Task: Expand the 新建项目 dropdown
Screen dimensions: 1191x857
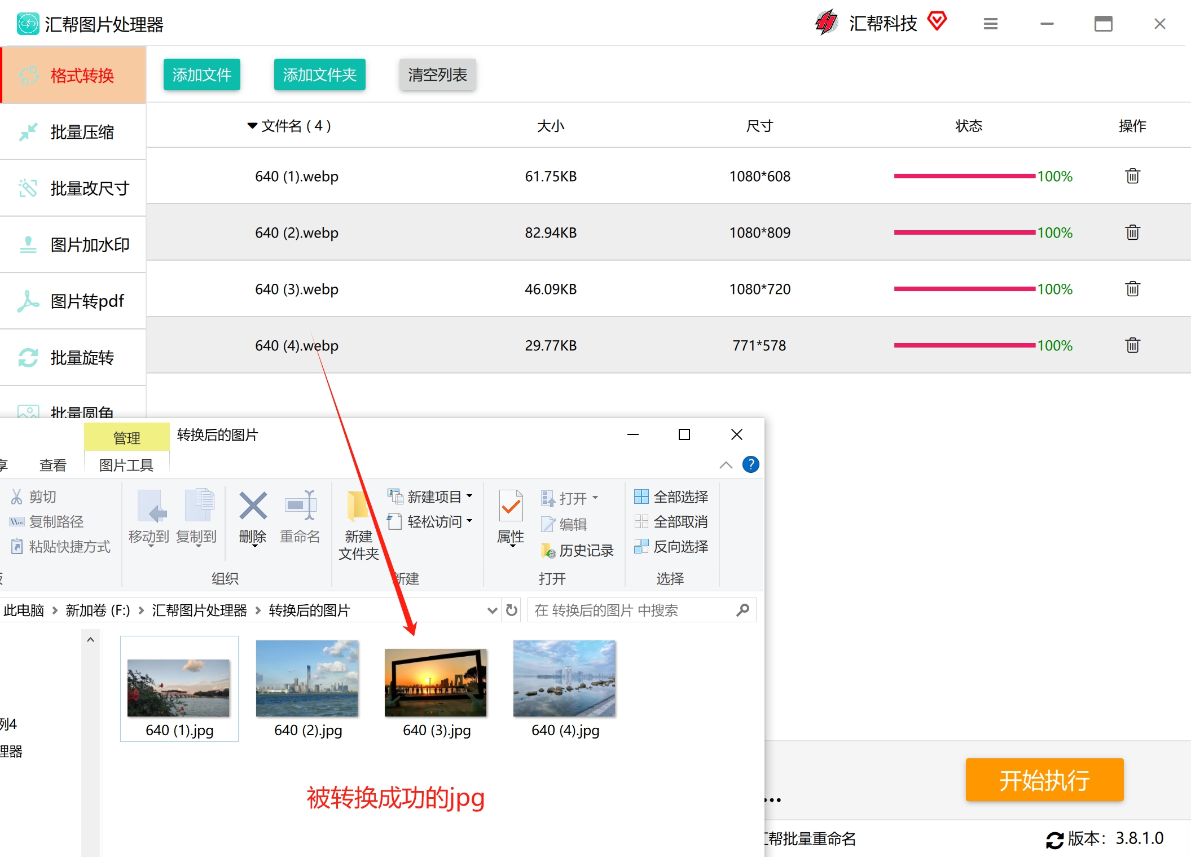Action: pos(469,496)
